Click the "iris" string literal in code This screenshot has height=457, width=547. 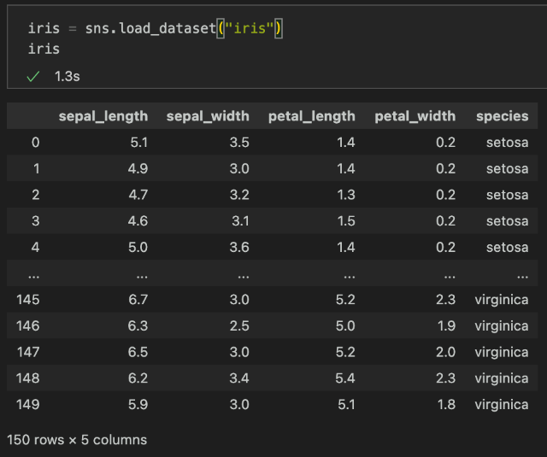pyautogui.click(x=249, y=28)
